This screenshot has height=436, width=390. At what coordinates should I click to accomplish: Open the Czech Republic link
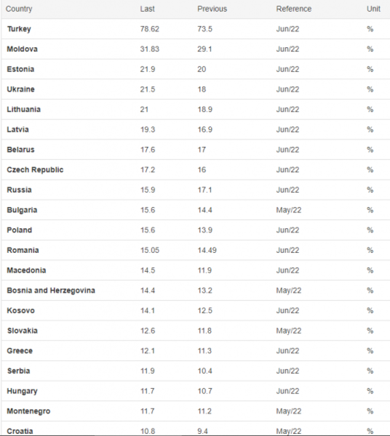click(x=35, y=170)
